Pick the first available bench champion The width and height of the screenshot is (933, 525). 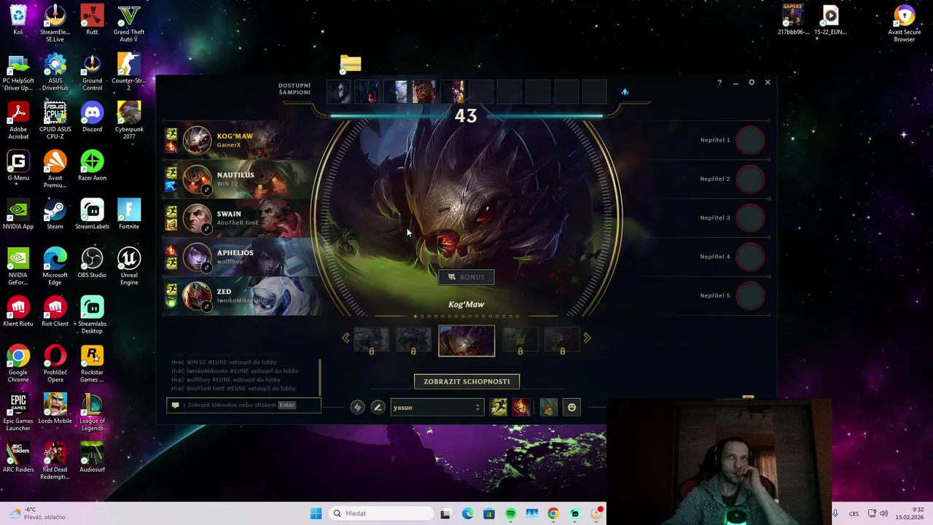pos(338,92)
